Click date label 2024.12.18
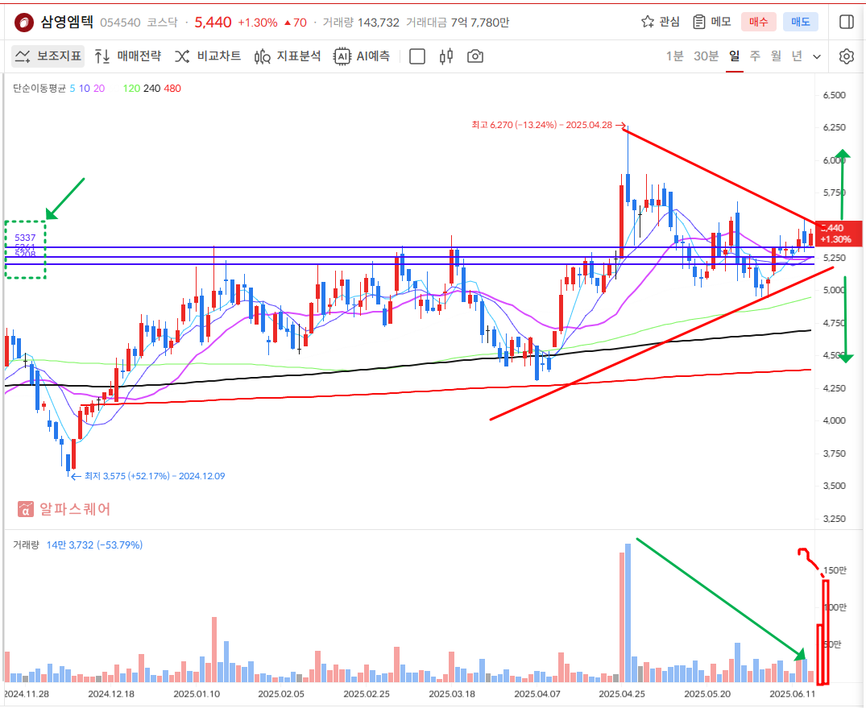This screenshot has width=866, height=708. click(x=111, y=694)
